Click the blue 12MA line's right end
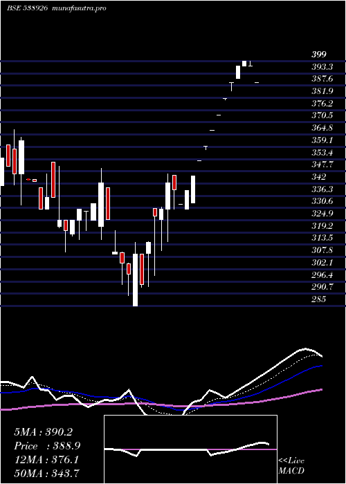The width and height of the screenshot is (346, 484). coord(321,366)
